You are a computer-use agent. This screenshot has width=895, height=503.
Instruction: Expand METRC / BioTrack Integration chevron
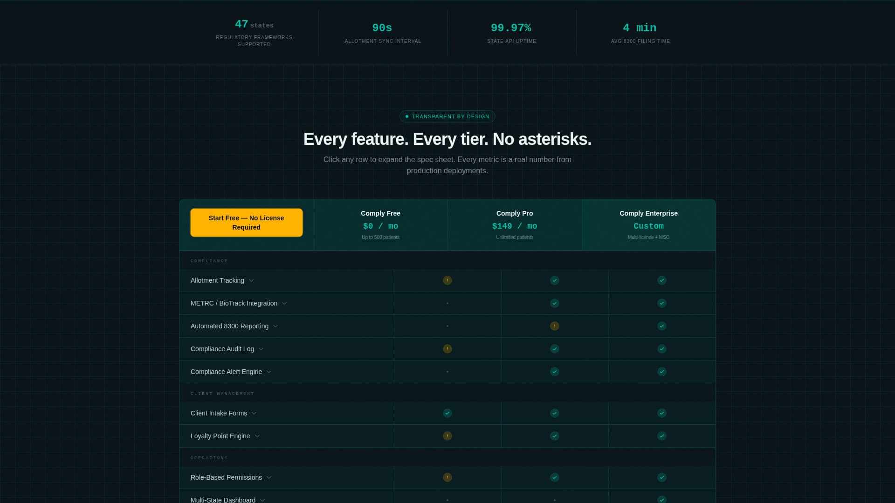click(284, 303)
